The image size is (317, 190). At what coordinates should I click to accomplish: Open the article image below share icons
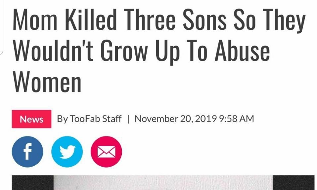pyautogui.click(x=163, y=182)
